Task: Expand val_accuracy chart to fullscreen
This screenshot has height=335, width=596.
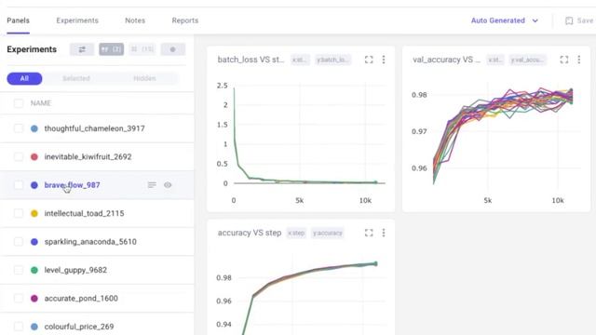Action: tap(564, 60)
